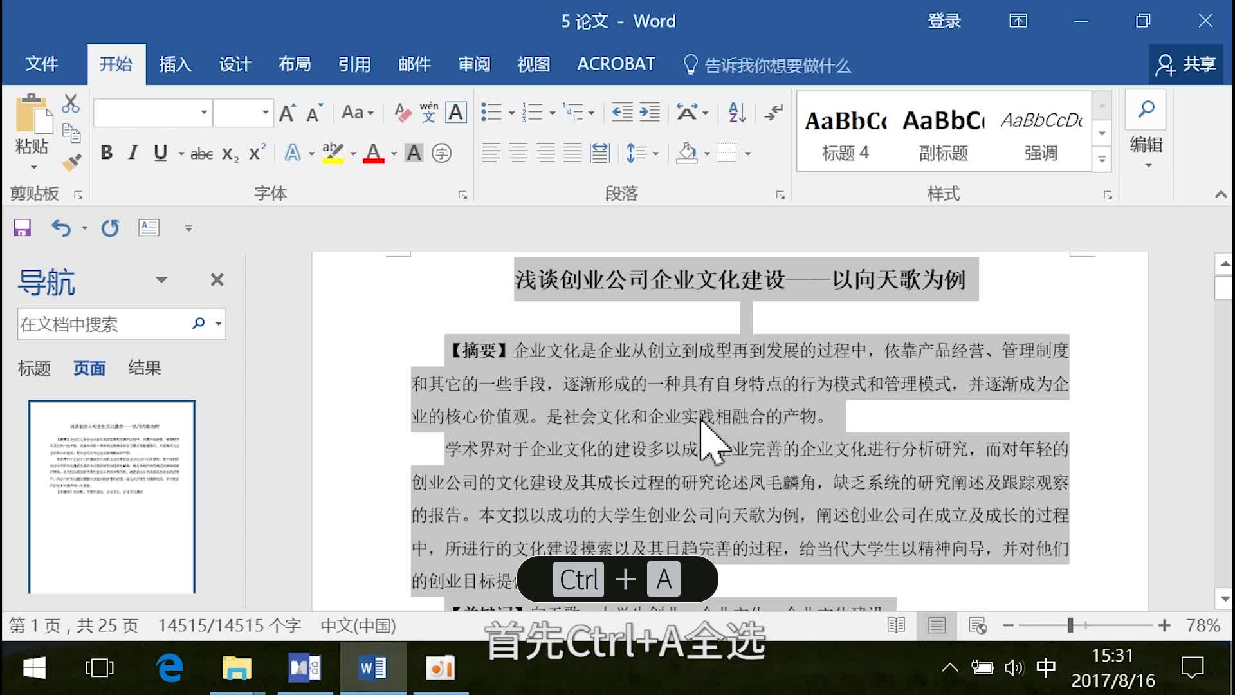Image resolution: width=1235 pixels, height=695 pixels.
Task: Click the Save icon in quick access toolbar
Action: coord(23,228)
